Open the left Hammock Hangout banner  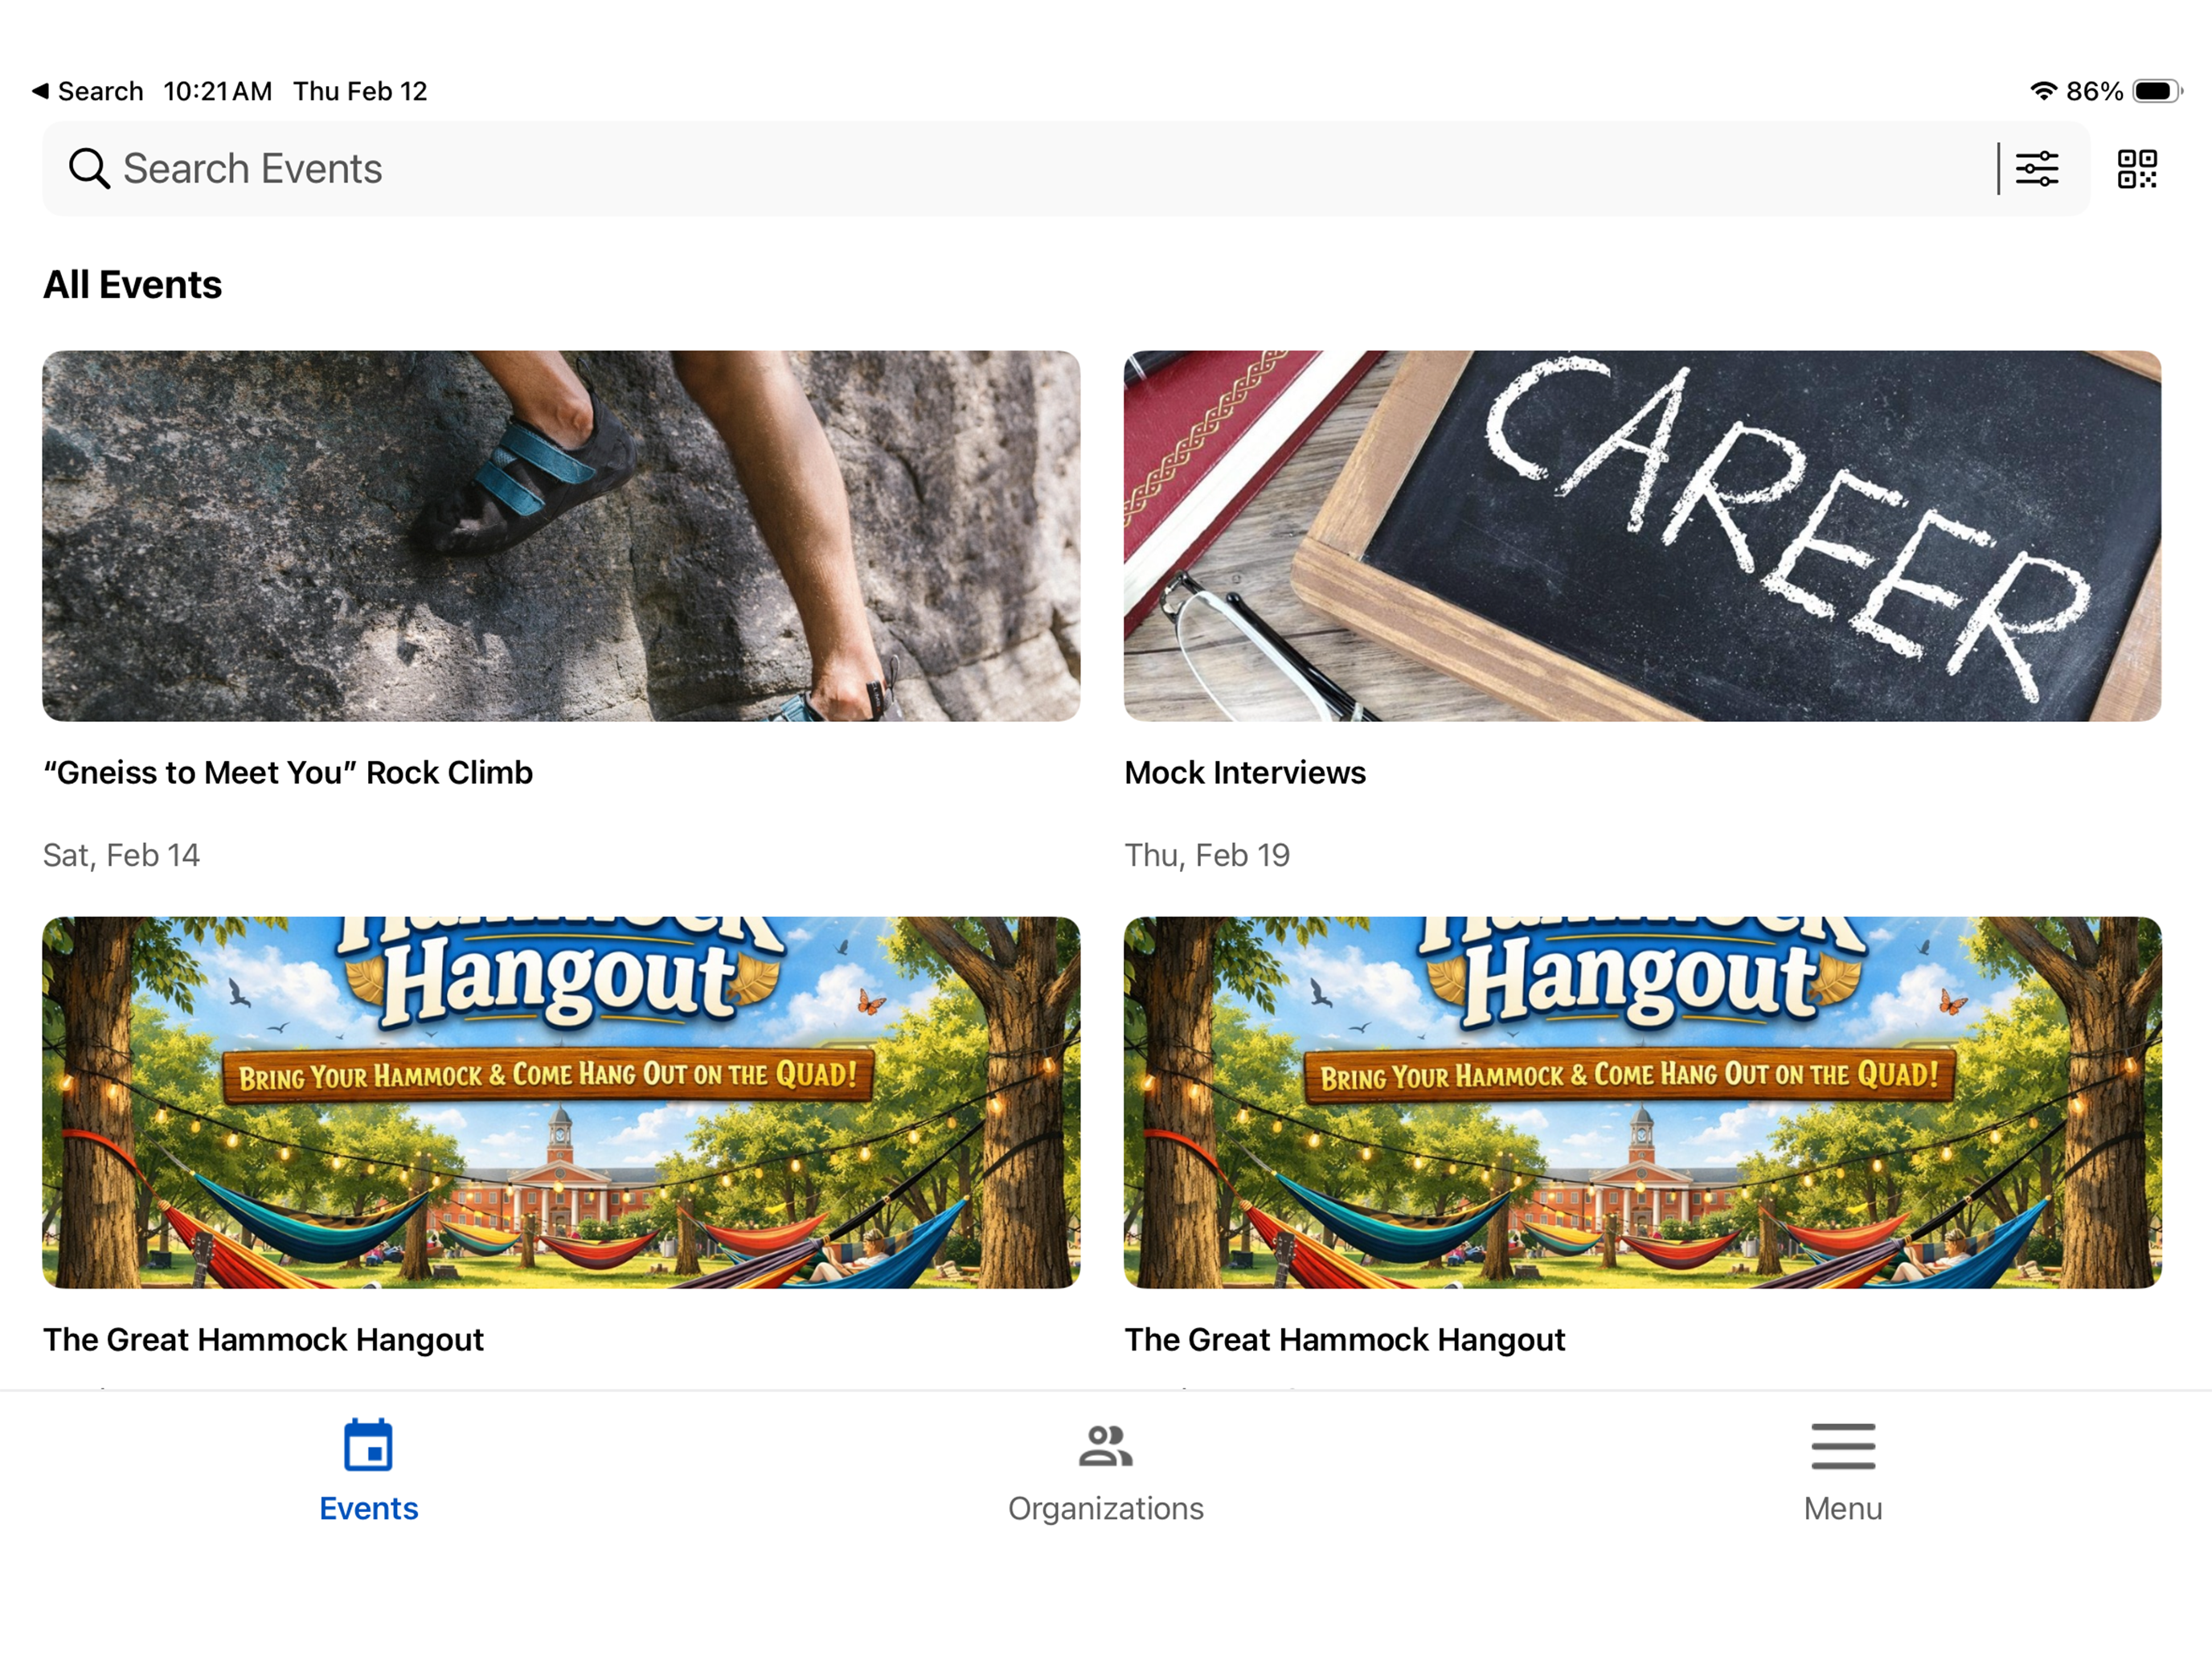561,1102
